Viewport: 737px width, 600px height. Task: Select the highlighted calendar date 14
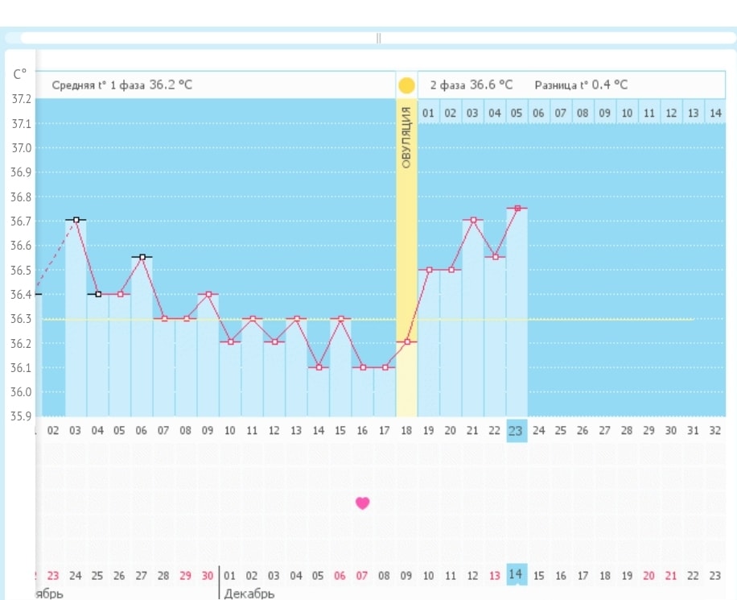517,574
